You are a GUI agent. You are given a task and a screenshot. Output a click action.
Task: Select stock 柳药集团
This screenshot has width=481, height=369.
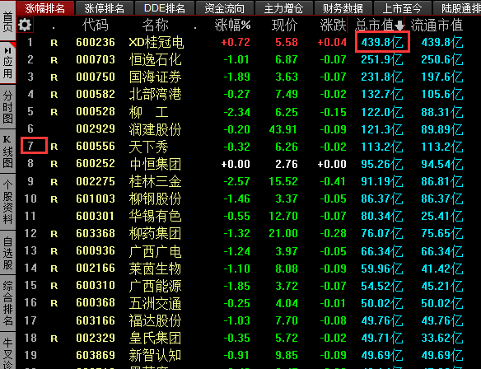click(x=155, y=233)
